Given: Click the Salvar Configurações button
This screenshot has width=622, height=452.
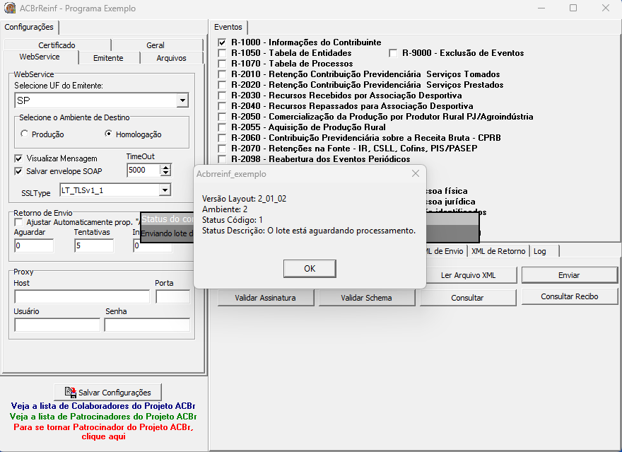Looking at the screenshot, I should click(x=108, y=393).
